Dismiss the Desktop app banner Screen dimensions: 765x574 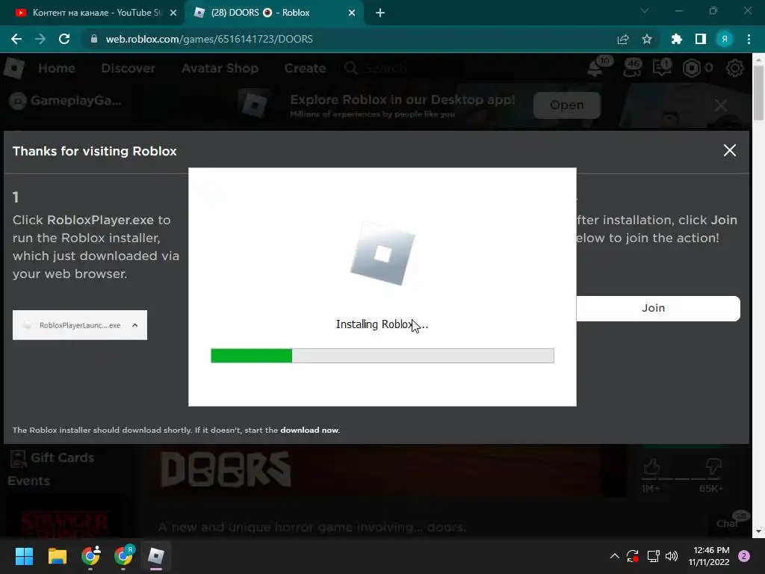pyautogui.click(x=721, y=105)
